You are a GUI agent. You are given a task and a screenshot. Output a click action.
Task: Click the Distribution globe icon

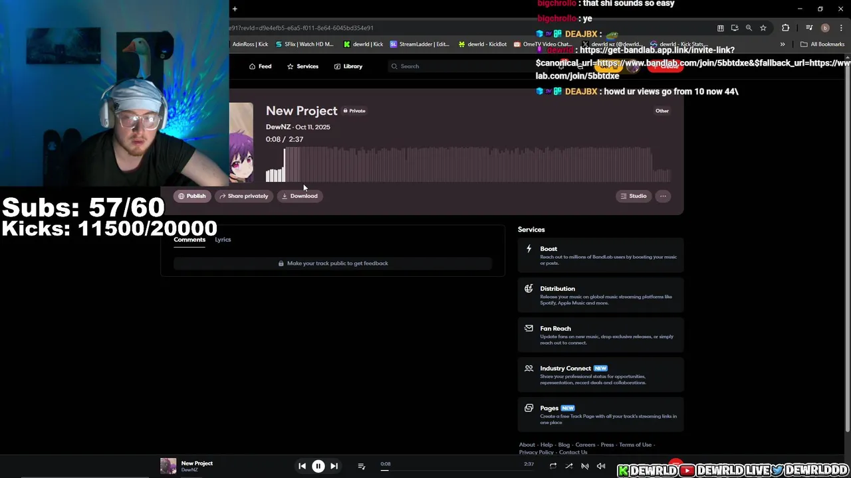pos(529,289)
